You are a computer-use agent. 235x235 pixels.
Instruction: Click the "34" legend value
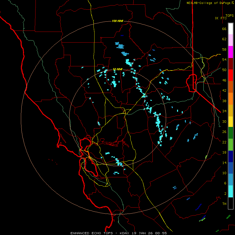[224, 111]
